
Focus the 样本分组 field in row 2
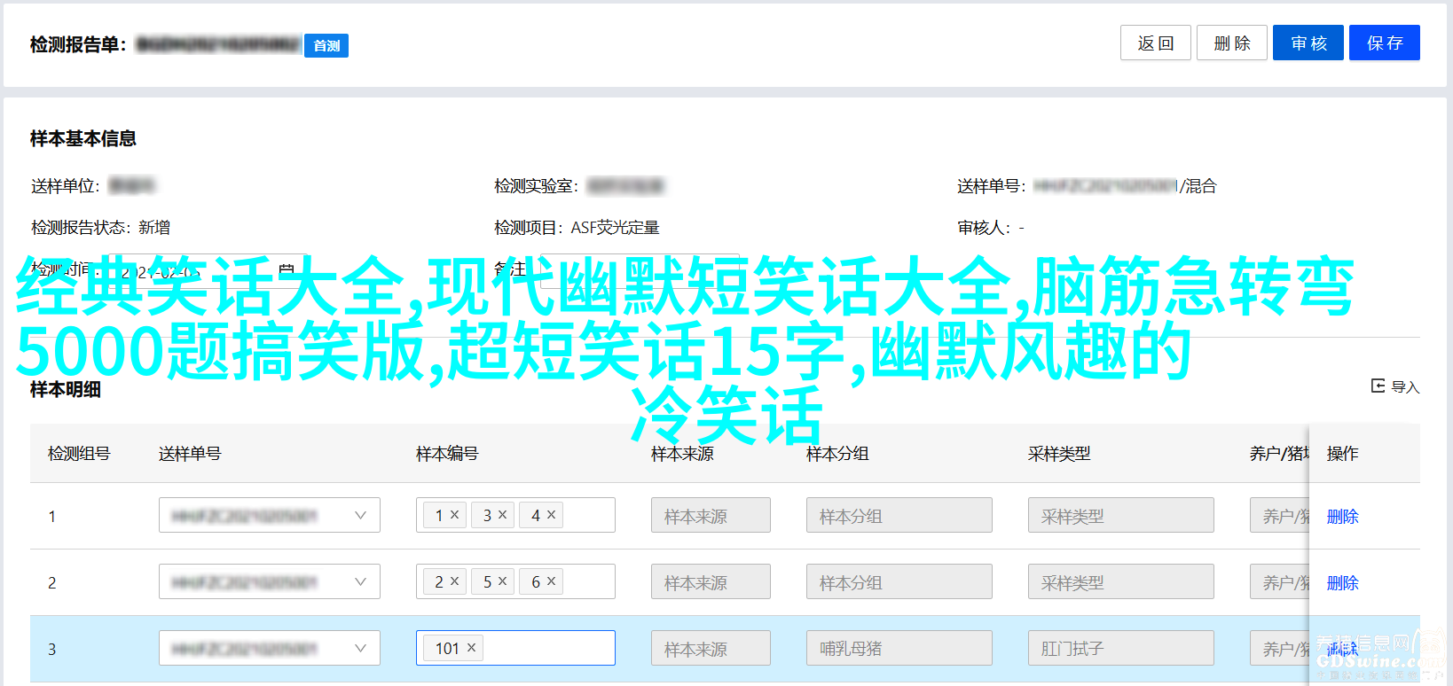pos(898,581)
